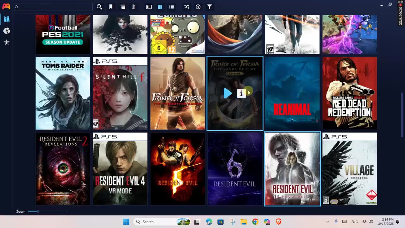Viewport: 405px width, 228px height.
Task: Open Statistics pie chart in sidebar
Action: click(x=6, y=31)
